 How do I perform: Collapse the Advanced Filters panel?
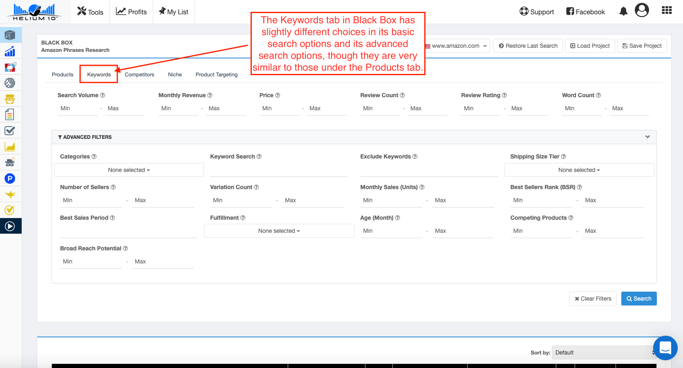(x=647, y=137)
